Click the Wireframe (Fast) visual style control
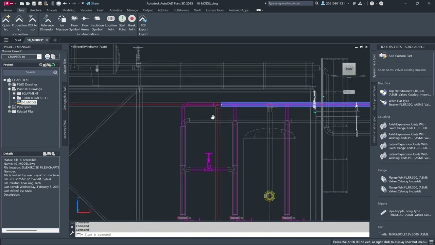The height and width of the screenshot is (245, 435). point(95,47)
